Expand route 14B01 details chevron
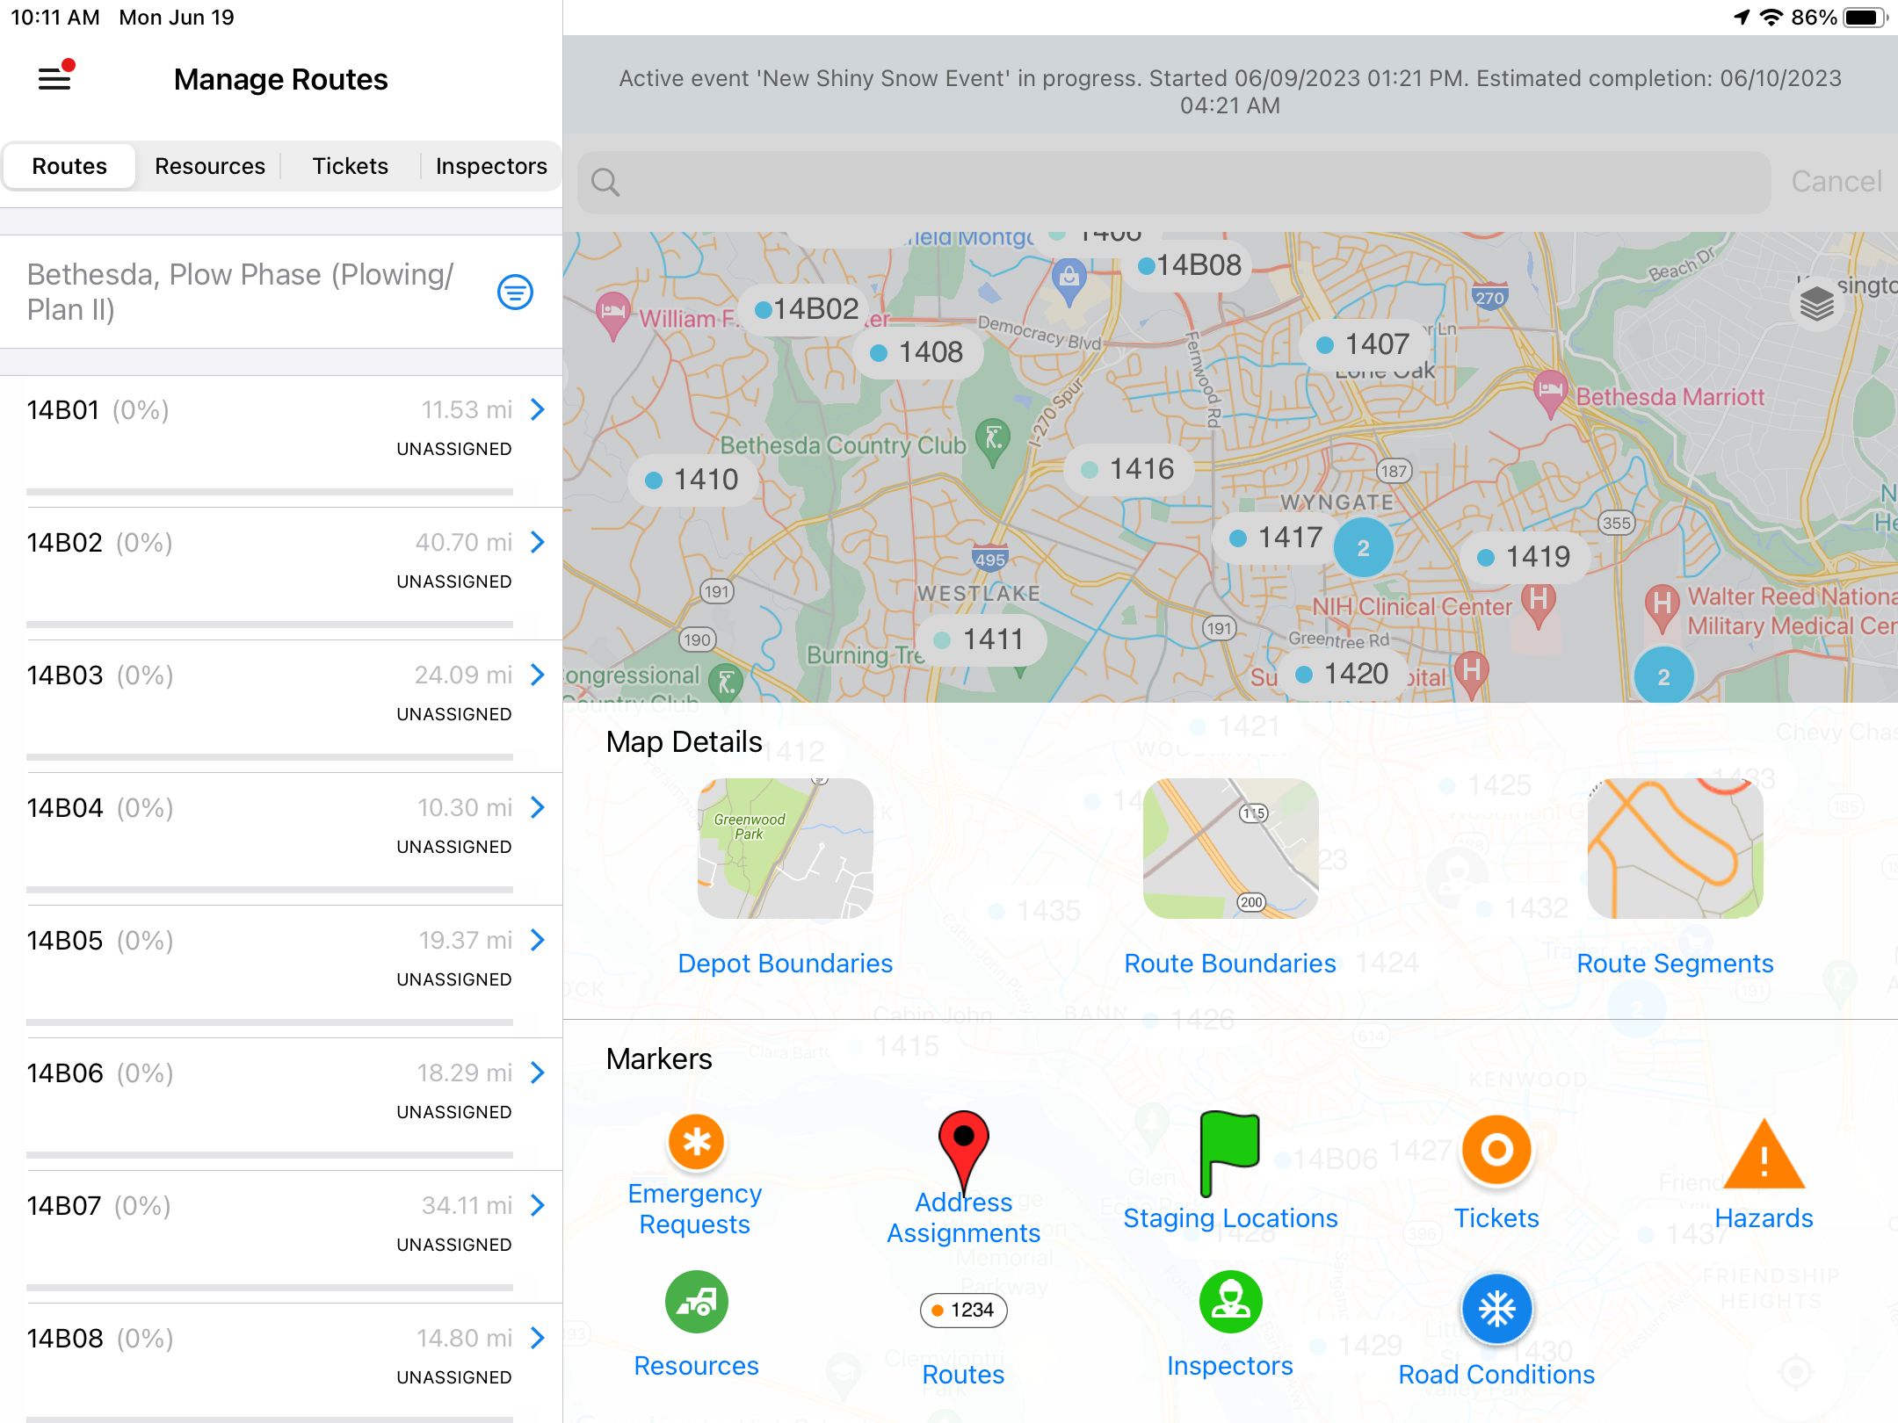The width and height of the screenshot is (1898, 1423). tap(538, 409)
